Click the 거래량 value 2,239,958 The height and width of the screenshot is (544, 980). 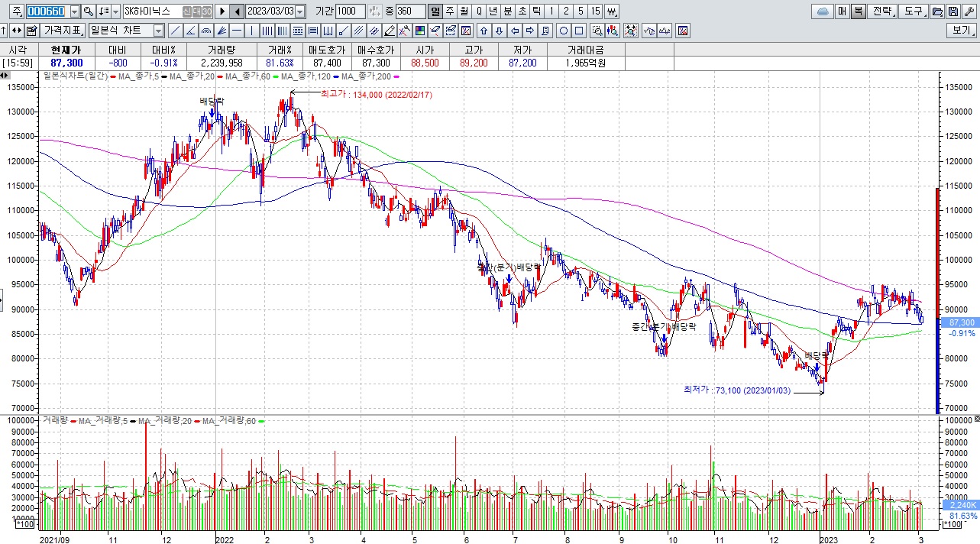pyautogui.click(x=222, y=63)
